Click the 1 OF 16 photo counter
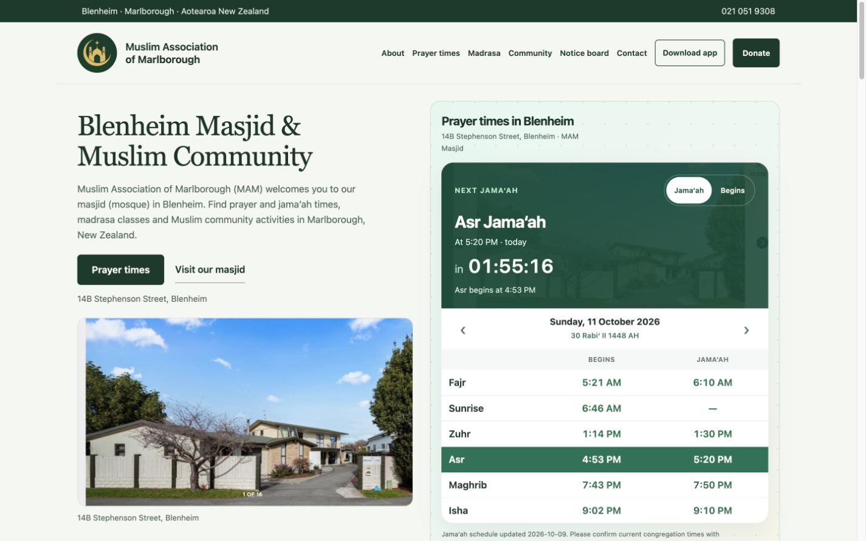The width and height of the screenshot is (866, 541). pos(252,494)
